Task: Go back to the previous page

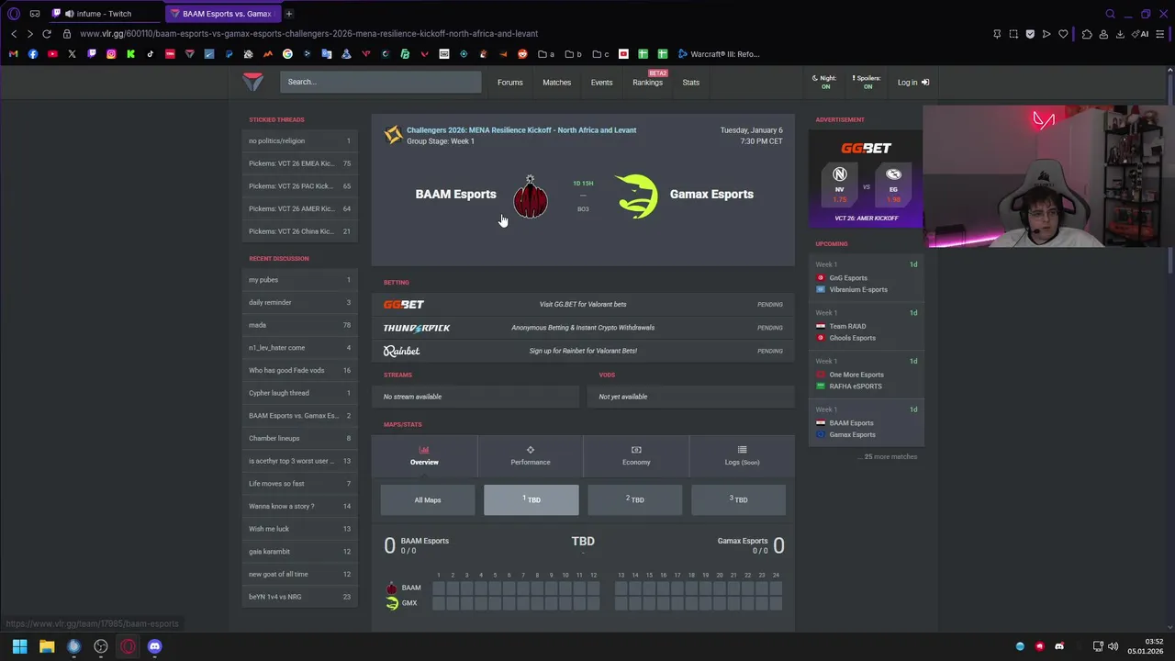Action: pyautogui.click(x=14, y=34)
